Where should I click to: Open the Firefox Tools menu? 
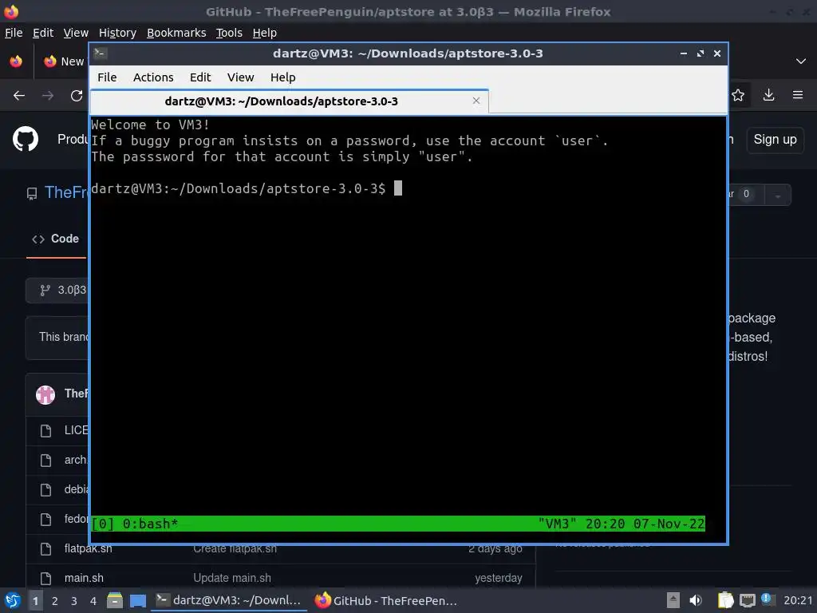229,33
